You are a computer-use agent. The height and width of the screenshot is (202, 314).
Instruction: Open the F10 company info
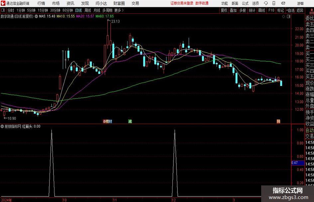pos(271,10)
